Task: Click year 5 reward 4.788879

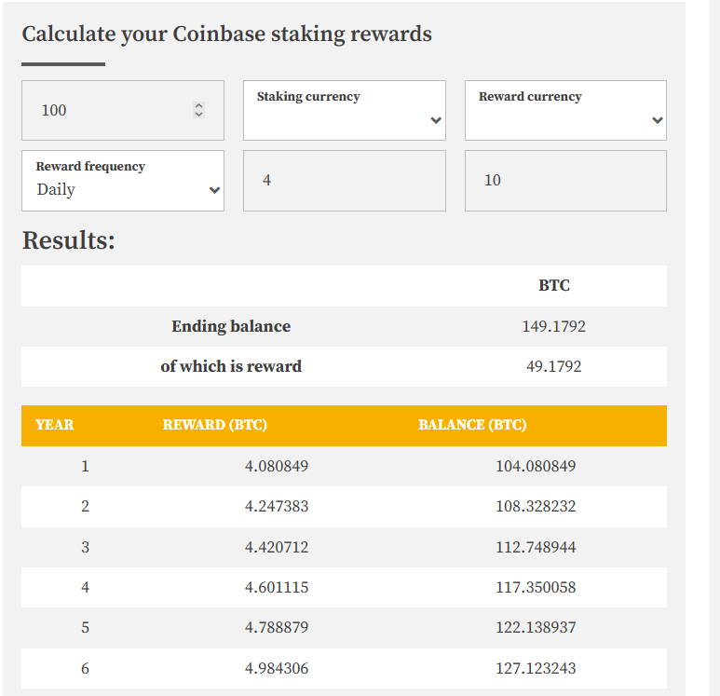Action: click(277, 627)
